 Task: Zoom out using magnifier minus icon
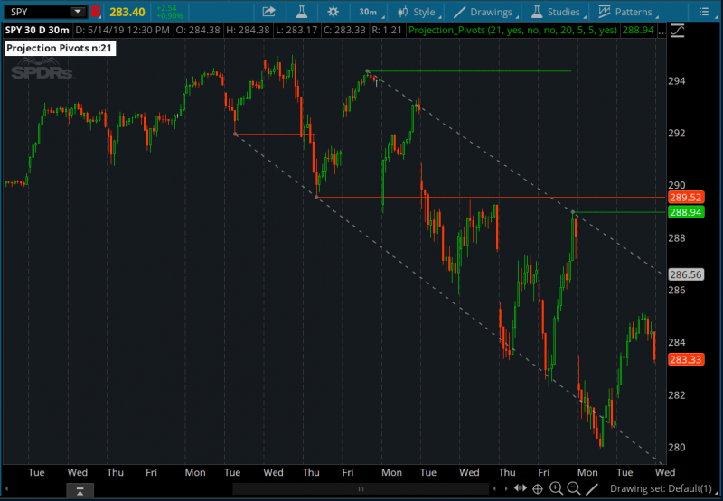(573, 488)
